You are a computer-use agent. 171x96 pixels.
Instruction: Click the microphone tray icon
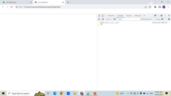[x=141, y=93]
